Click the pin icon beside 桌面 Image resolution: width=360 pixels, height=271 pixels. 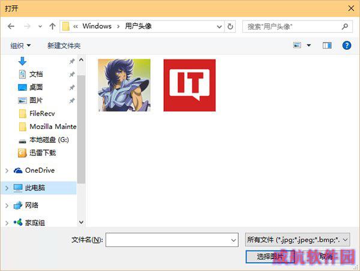click(x=72, y=88)
